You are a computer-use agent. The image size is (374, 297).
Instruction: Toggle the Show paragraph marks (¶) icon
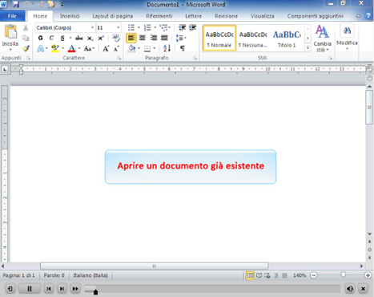(183, 48)
